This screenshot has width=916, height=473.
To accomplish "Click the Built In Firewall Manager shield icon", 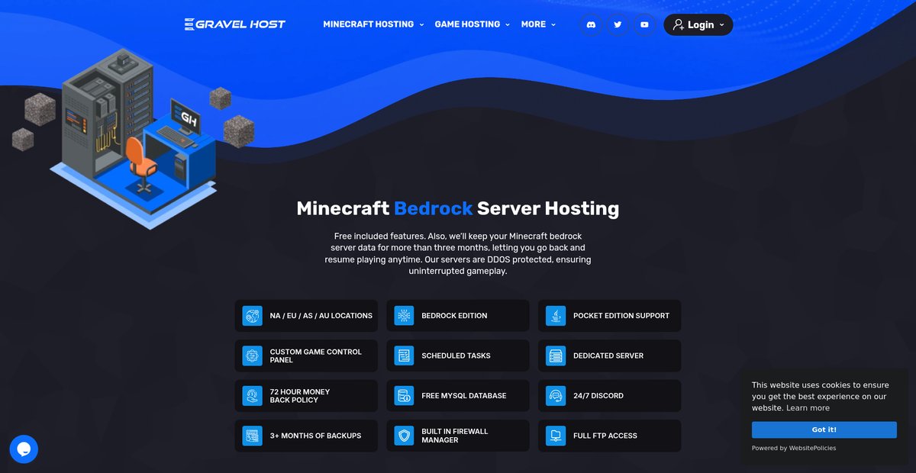I will click(404, 436).
